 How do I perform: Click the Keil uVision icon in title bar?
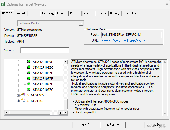tap(3, 4)
